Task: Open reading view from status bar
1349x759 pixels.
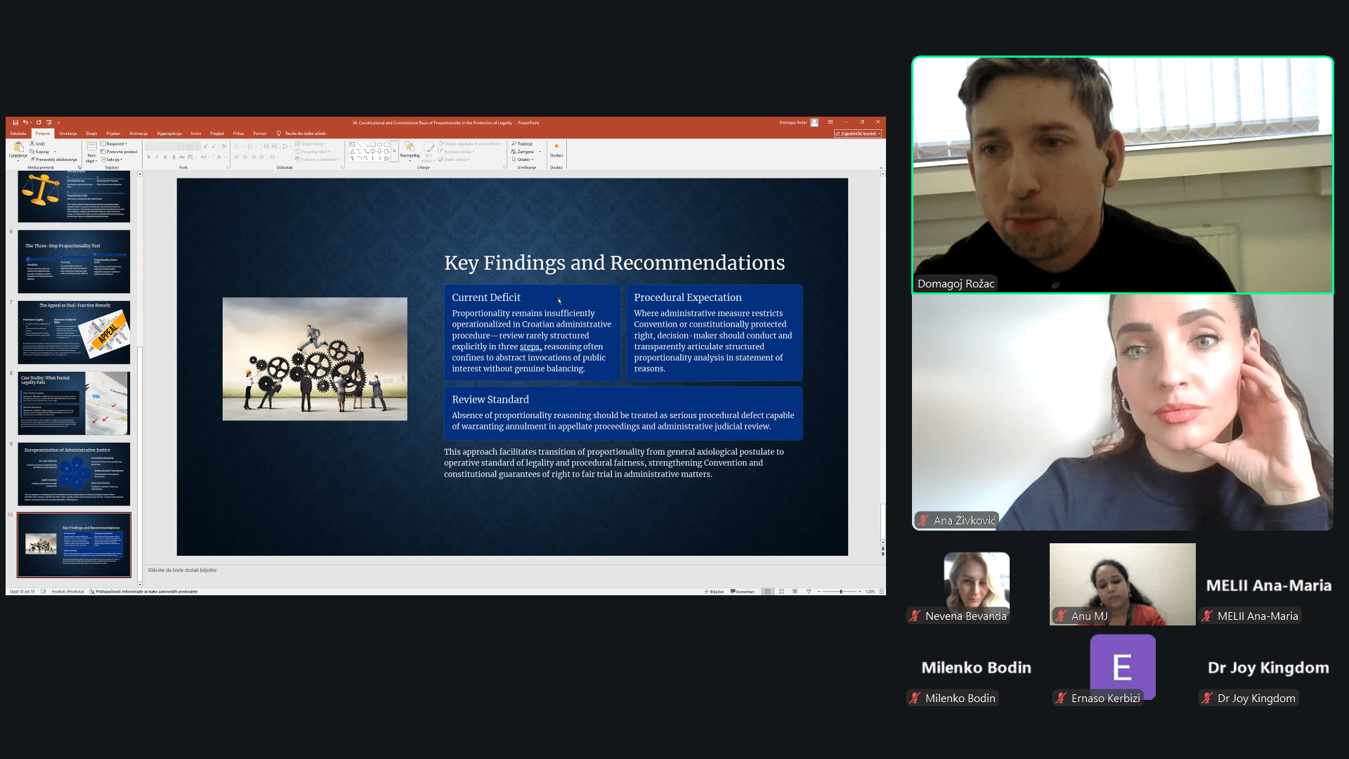Action: point(795,592)
